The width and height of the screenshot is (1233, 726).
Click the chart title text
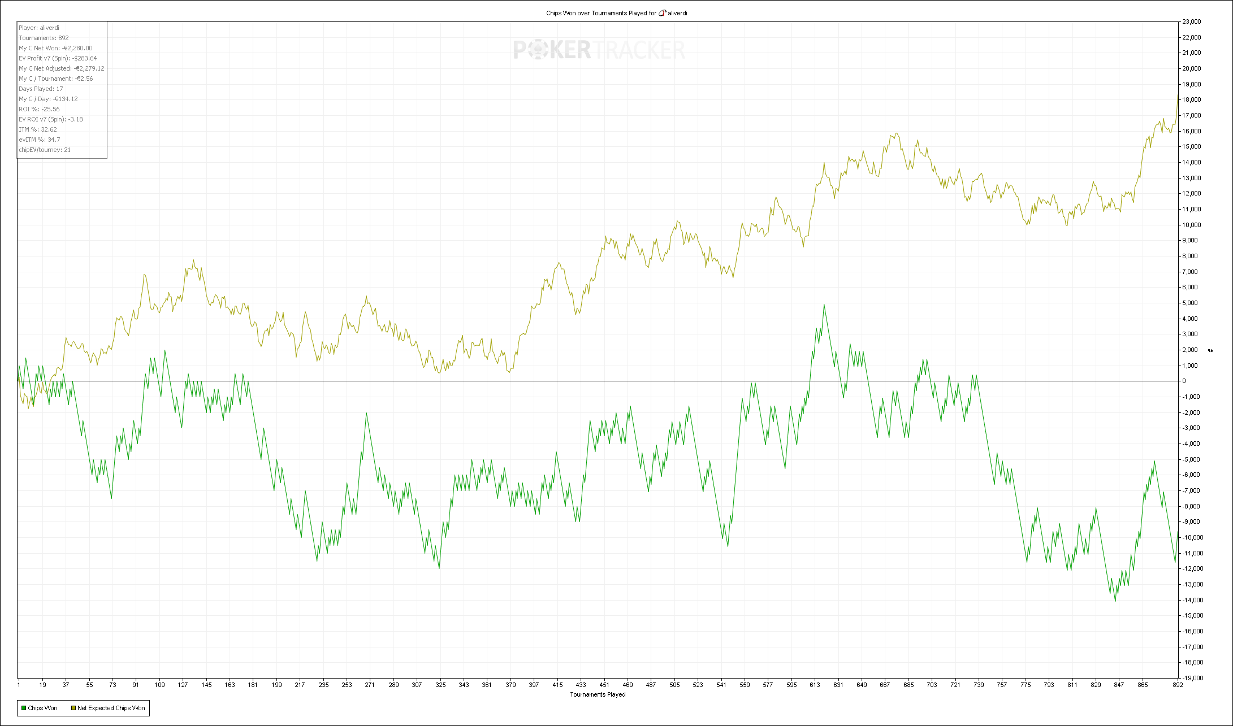[x=600, y=13]
